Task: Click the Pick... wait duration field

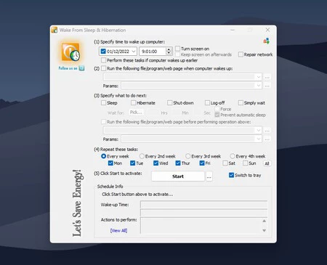Action: pos(136,113)
